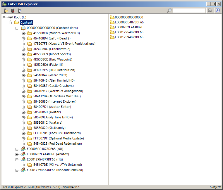Click the Content folder icon in tree
The height and width of the screenshot is (190, 223).
(17, 23)
